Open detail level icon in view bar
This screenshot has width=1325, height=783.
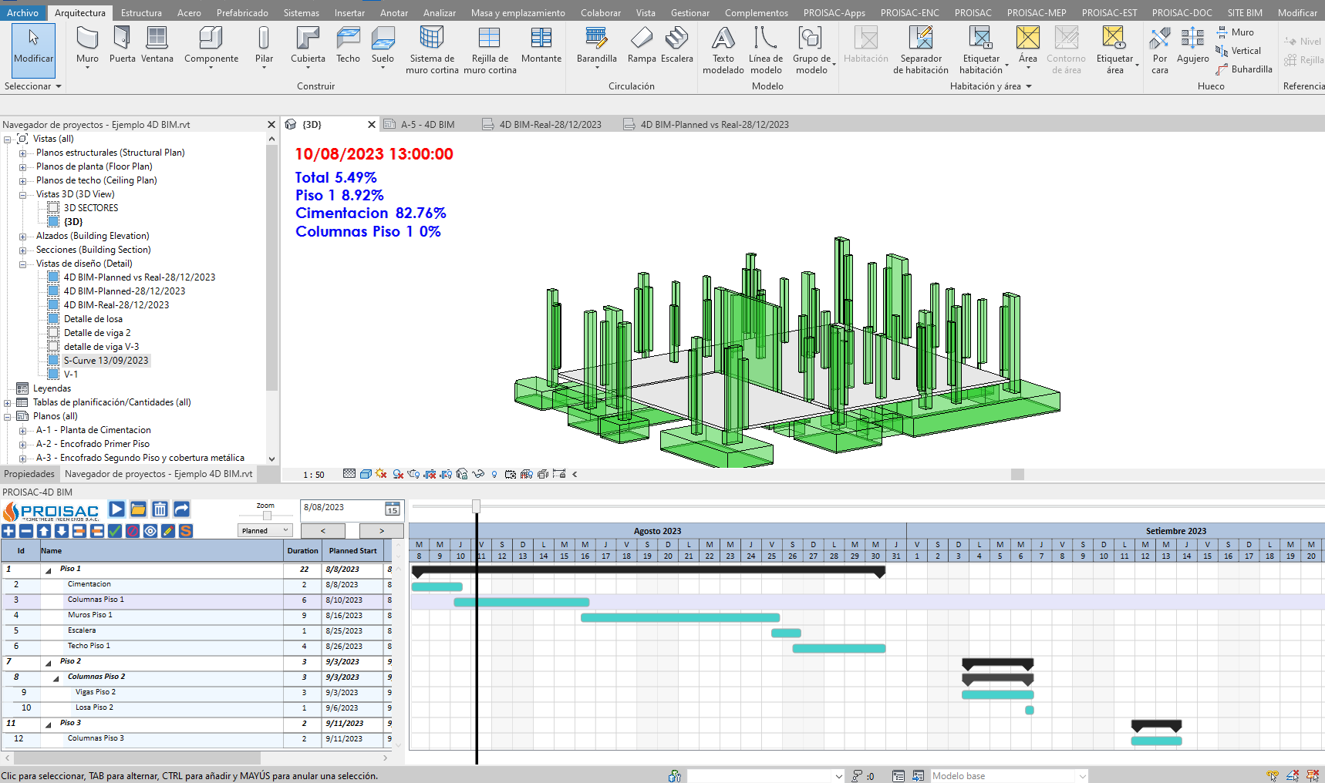(x=349, y=474)
